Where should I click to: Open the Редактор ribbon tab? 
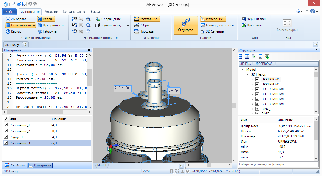click(x=51, y=12)
